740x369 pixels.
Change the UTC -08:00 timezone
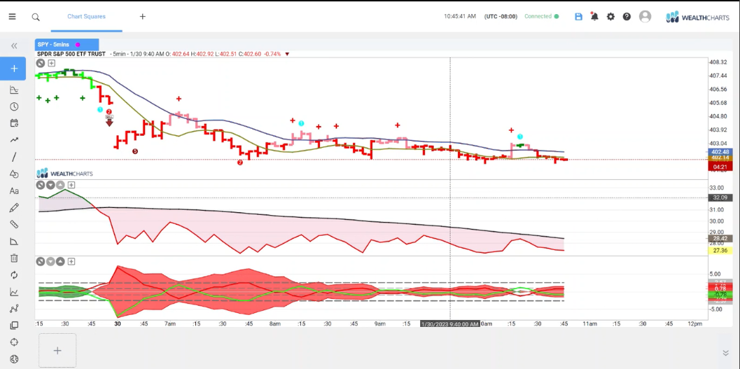(501, 17)
